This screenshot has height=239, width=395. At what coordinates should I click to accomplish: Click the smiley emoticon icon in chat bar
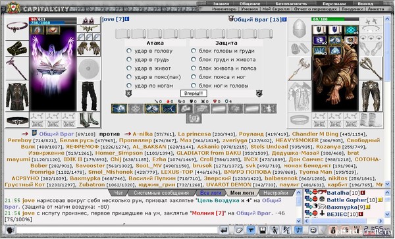pos(313,230)
